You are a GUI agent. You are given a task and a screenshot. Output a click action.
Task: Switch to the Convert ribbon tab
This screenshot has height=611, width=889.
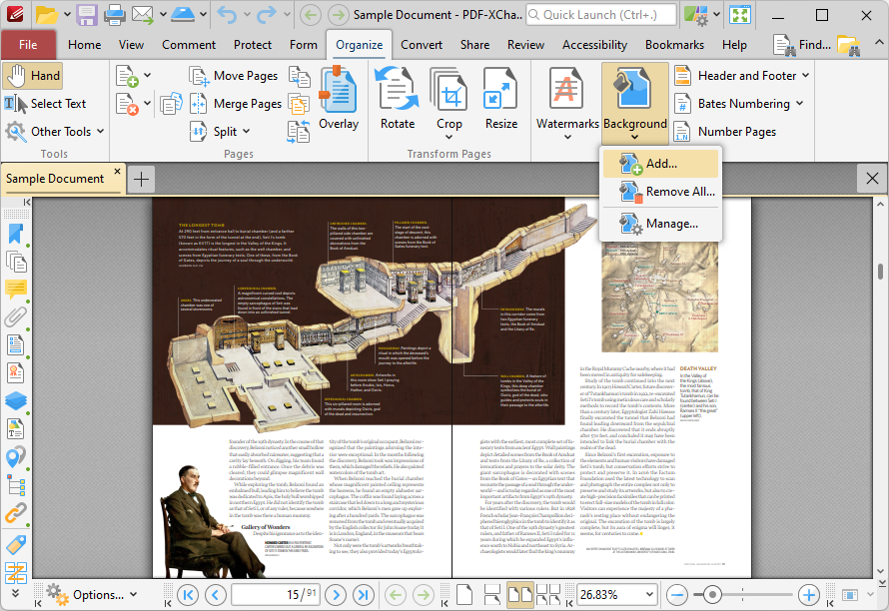pos(422,45)
